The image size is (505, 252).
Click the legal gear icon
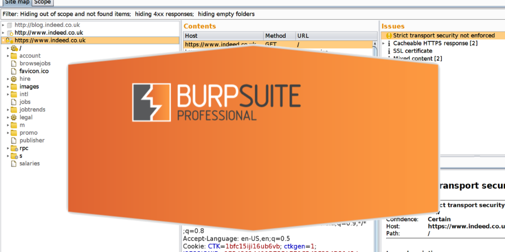tap(14, 117)
